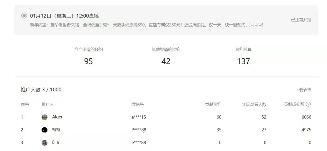Click the 推广渠道的预约 label
Viewport: 327px width, 151px height.
(x=88, y=49)
